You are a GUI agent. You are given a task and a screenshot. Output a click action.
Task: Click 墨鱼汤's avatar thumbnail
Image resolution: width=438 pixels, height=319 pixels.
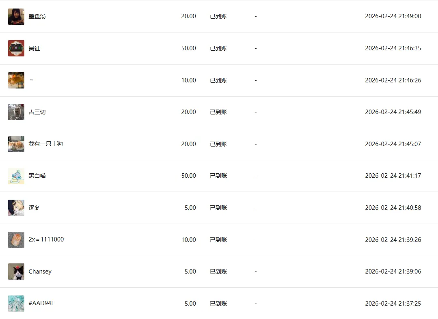(x=16, y=17)
